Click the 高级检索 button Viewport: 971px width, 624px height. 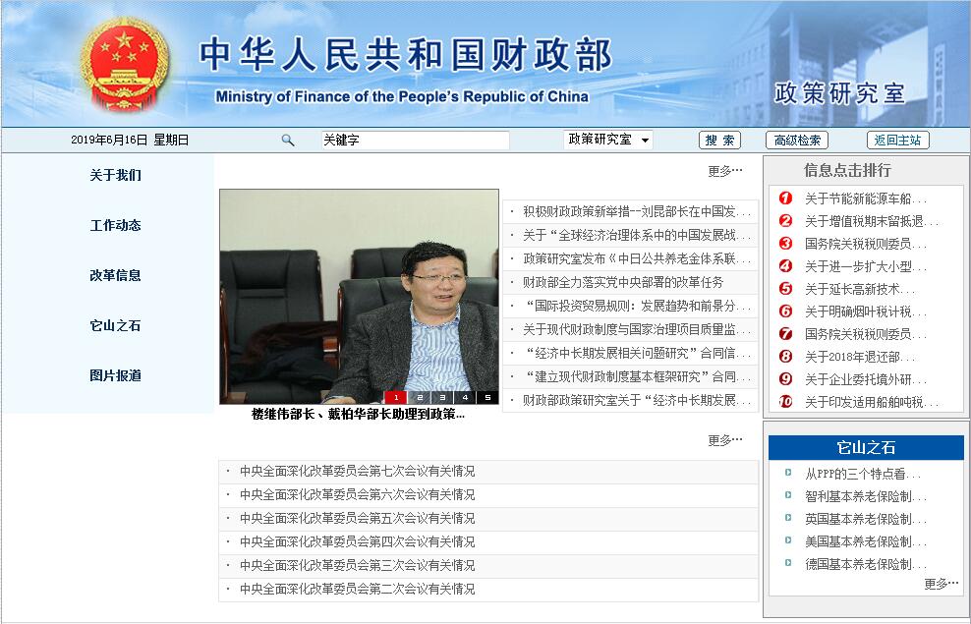tap(796, 141)
